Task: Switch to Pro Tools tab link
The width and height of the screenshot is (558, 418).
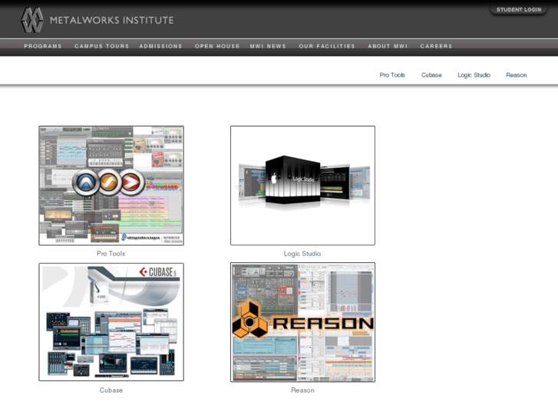Action: [x=392, y=75]
